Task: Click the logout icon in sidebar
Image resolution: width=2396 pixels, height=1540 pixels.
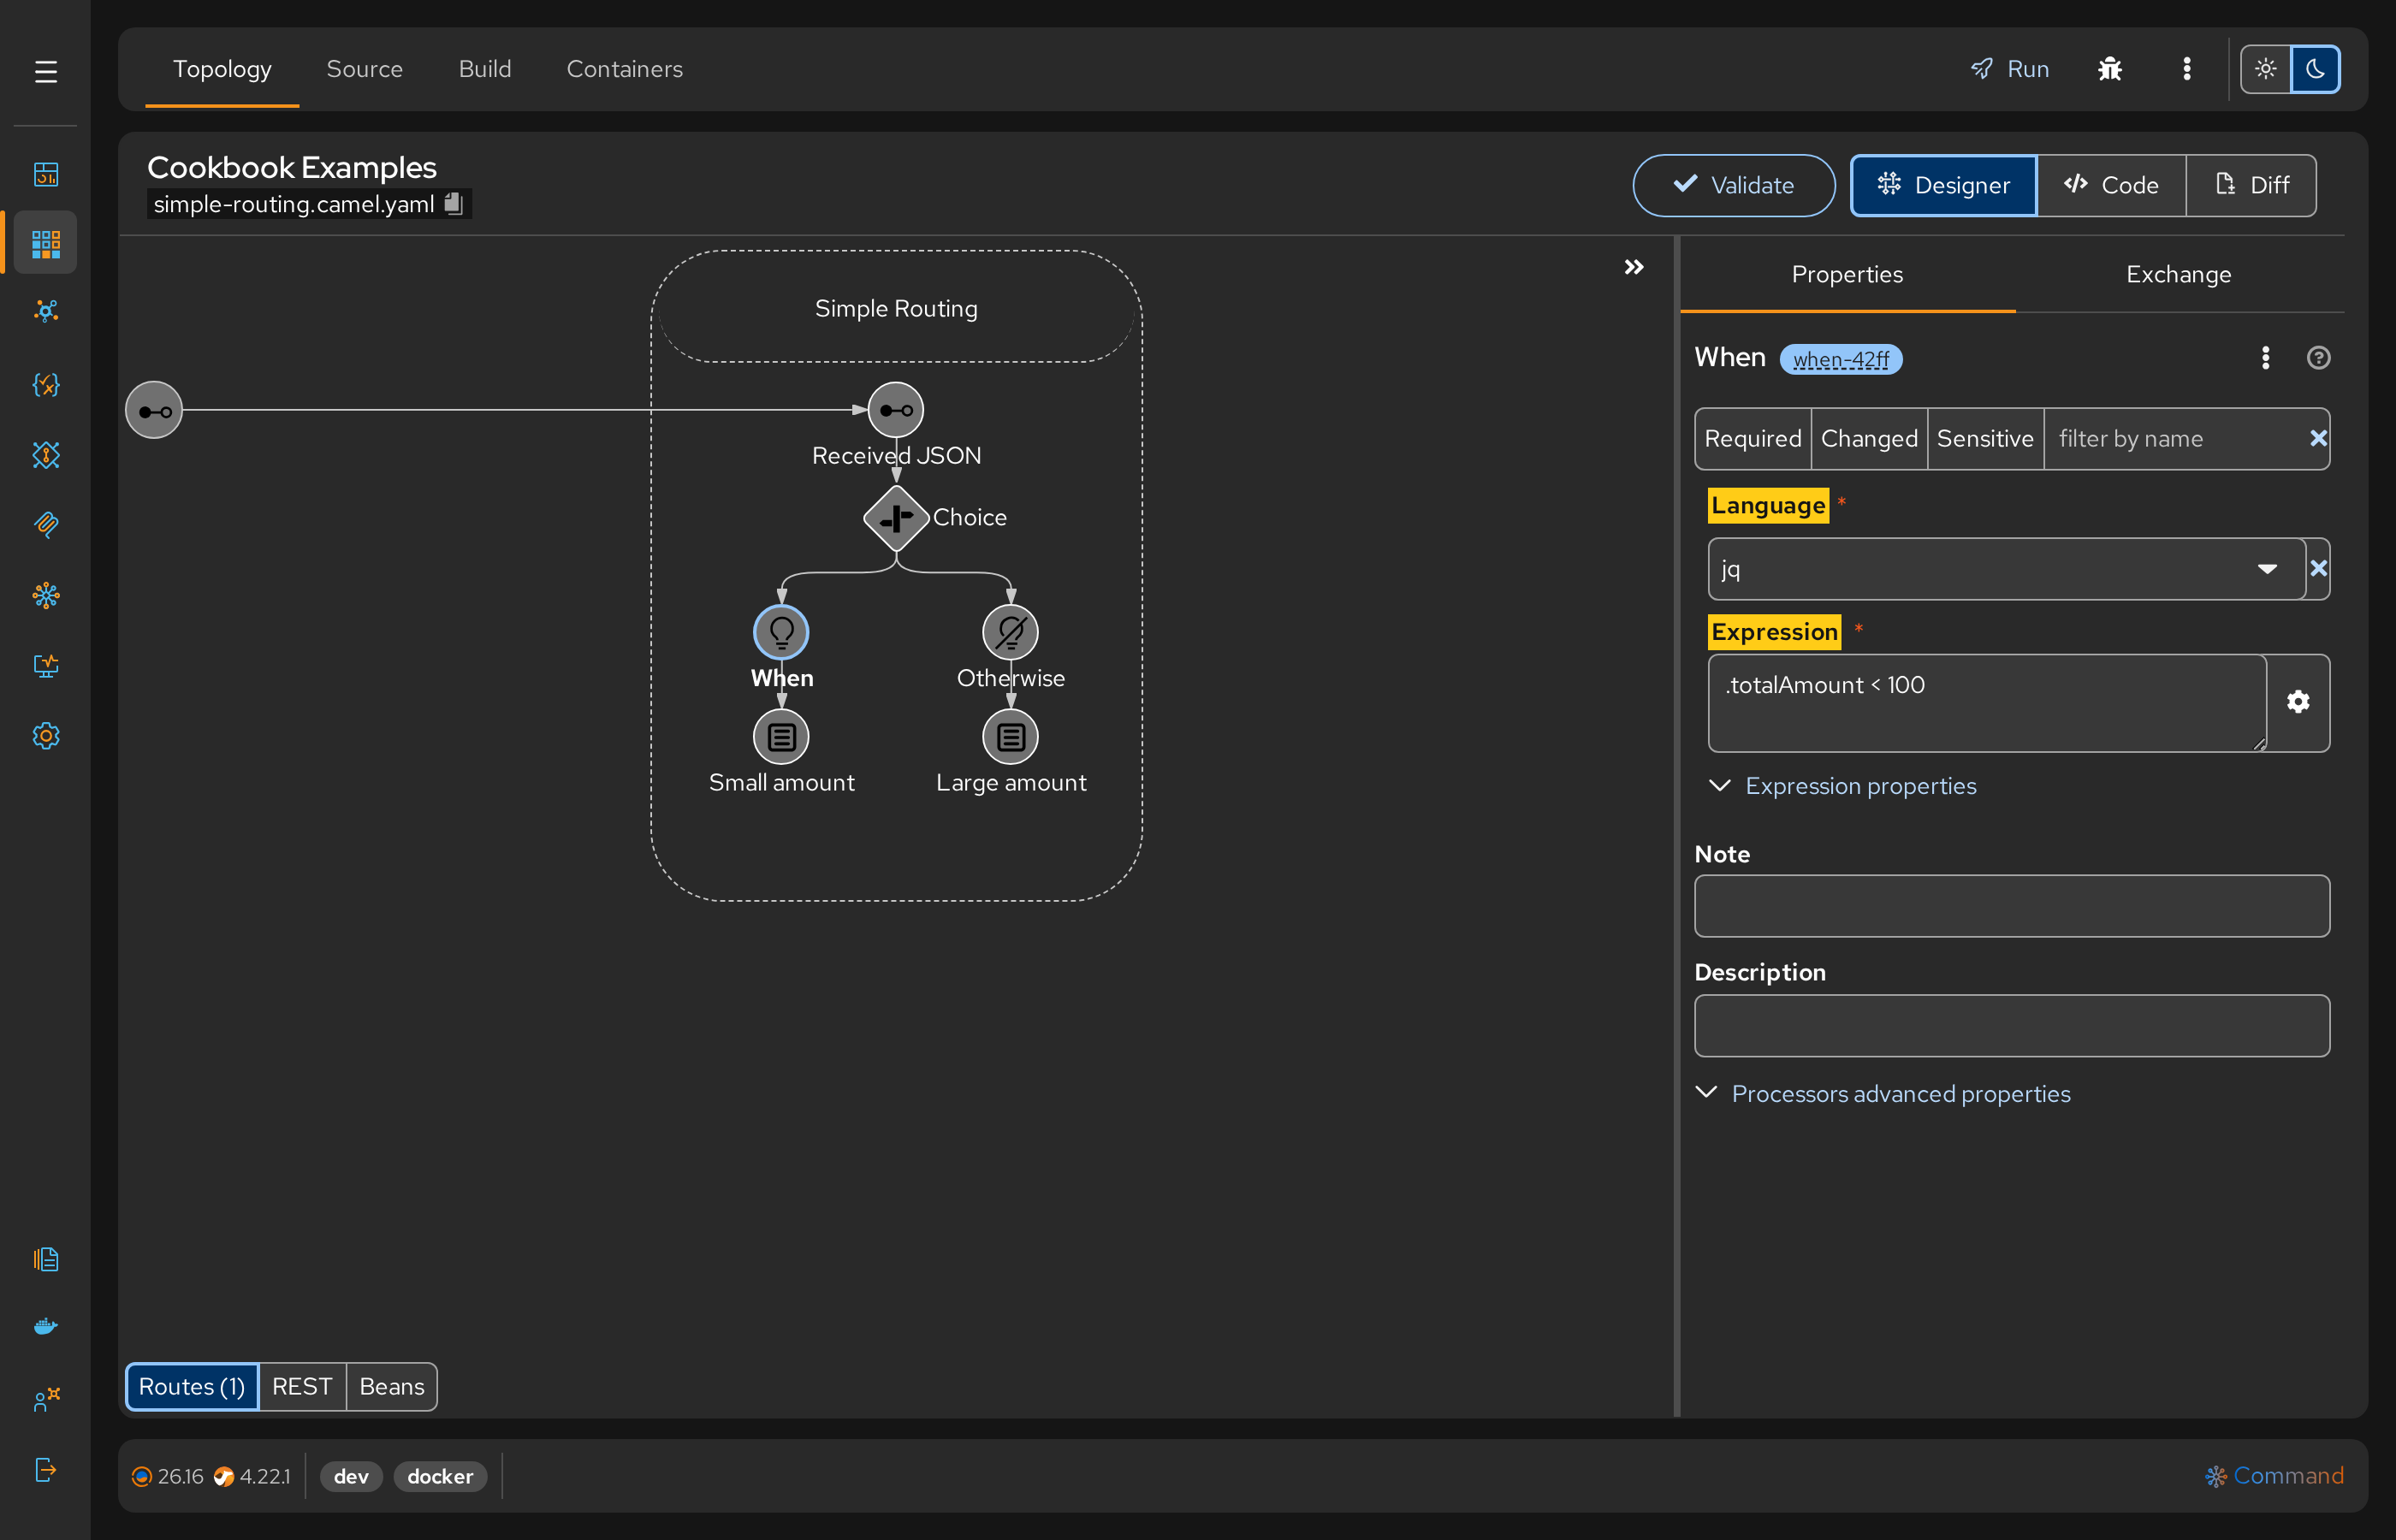Action: point(45,1469)
